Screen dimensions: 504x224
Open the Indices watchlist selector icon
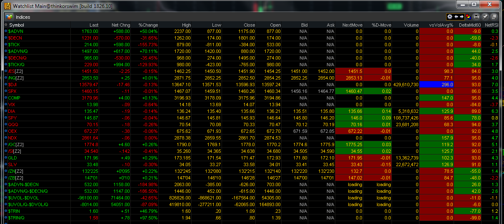point(9,17)
